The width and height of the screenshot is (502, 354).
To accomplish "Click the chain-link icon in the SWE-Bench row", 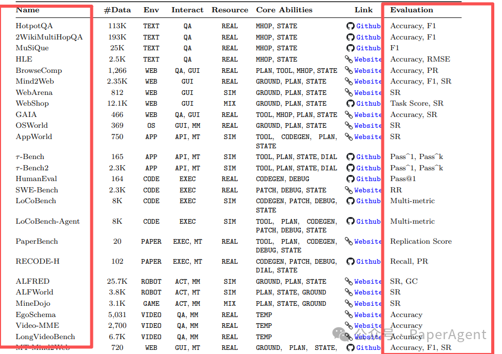I will pyautogui.click(x=349, y=190).
